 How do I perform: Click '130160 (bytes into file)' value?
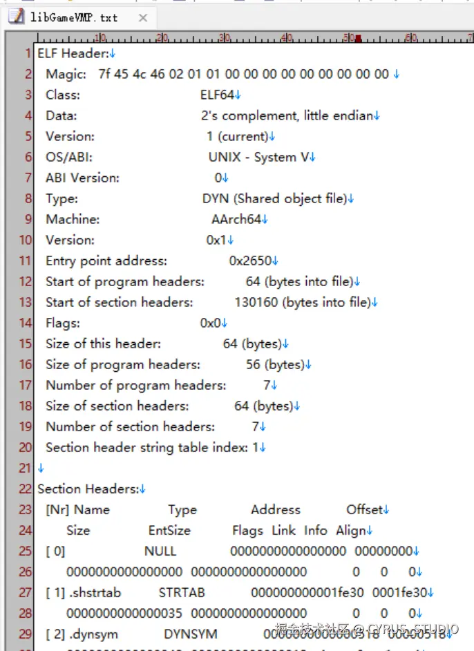[303, 302]
